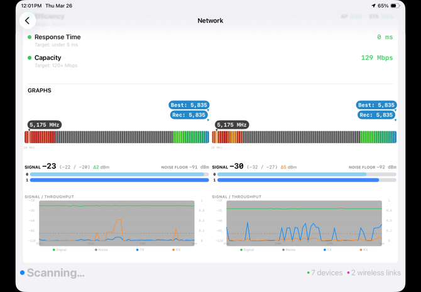The image size is (421, 292).
Task: Select the 0 ms response value
Action: coord(385,37)
